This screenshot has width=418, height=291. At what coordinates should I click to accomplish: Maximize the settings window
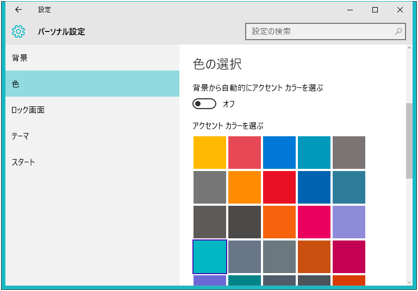pyautogui.click(x=375, y=10)
